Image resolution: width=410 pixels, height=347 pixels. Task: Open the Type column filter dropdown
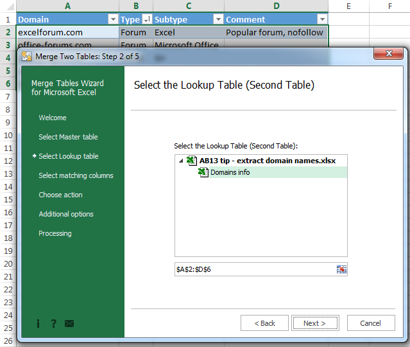[x=147, y=19]
